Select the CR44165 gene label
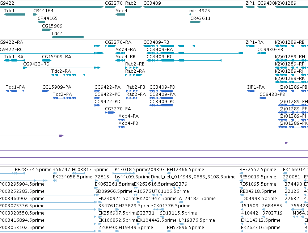 coord(47,18)
